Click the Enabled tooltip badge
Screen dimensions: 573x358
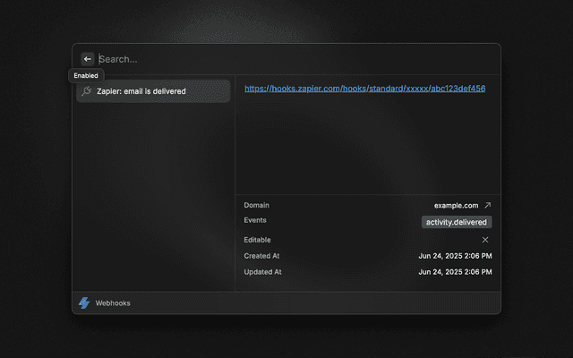(86, 76)
